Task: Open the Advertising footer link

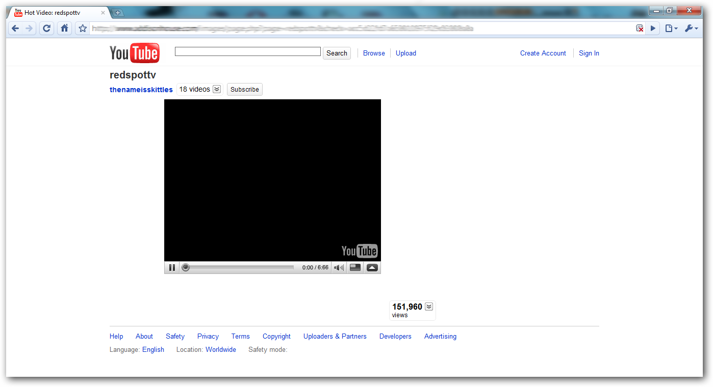Action: click(440, 336)
